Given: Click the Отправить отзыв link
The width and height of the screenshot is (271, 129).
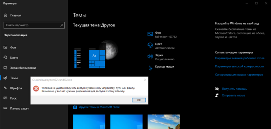Looking at the screenshot, I should tap(233, 95).
